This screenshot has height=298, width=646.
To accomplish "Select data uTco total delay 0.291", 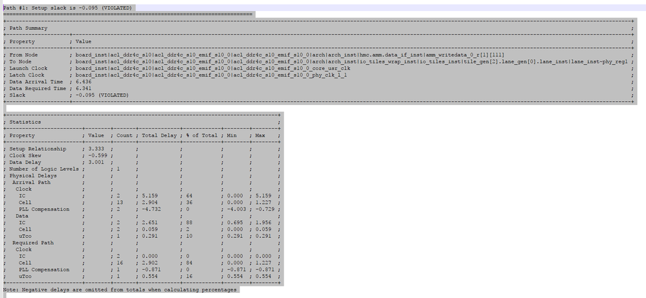I will (x=150, y=236).
